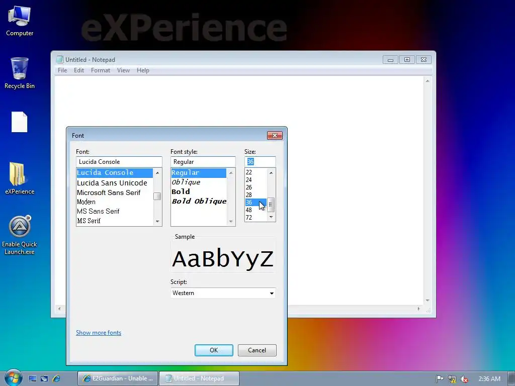Select the Enable Quick Launch.exe icon

pyautogui.click(x=20, y=235)
